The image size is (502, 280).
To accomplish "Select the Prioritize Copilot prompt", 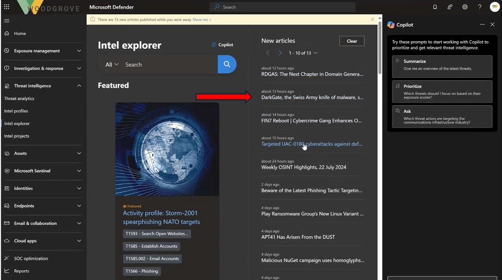I will click(x=442, y=91).
